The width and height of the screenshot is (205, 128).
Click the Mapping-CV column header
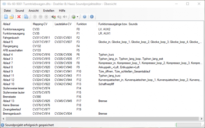pos(42,24)
